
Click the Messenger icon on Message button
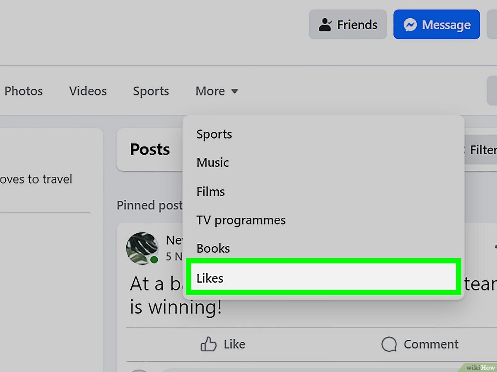coord(410,25)
